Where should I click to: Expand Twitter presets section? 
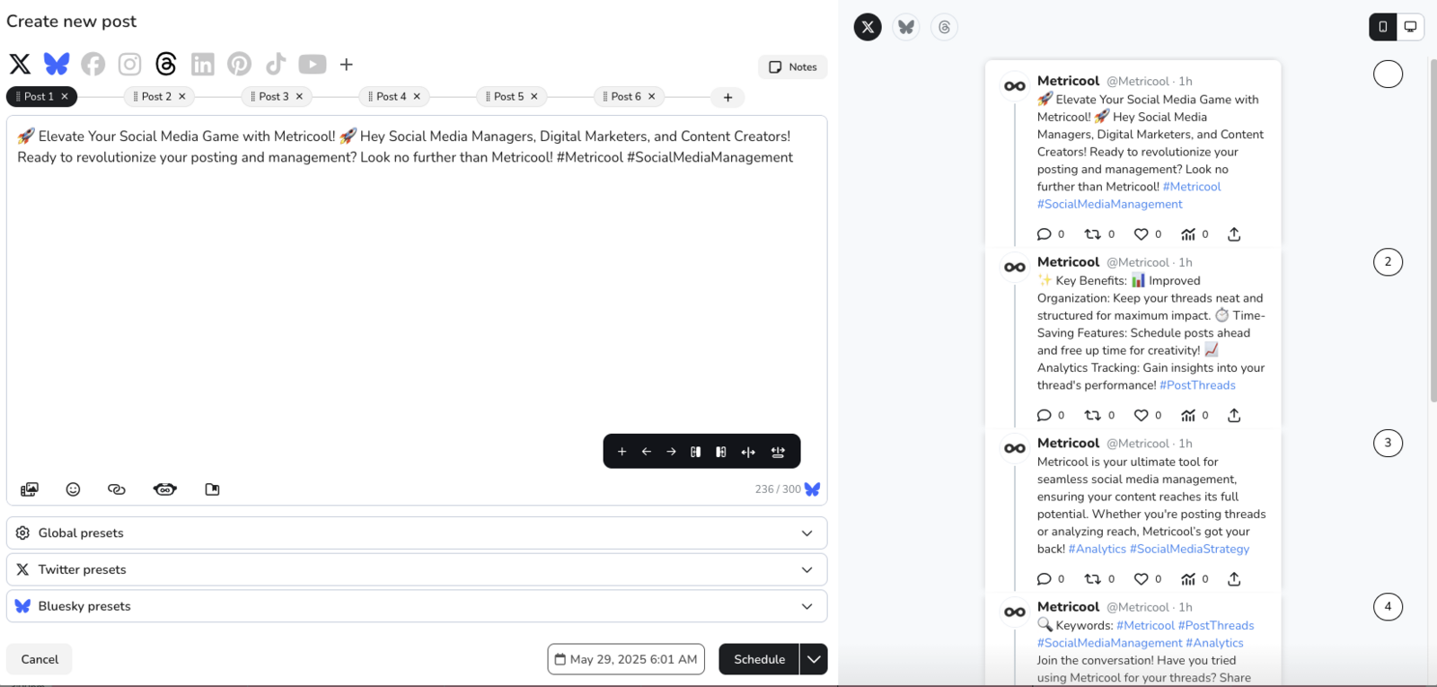[x=417, y=569]
